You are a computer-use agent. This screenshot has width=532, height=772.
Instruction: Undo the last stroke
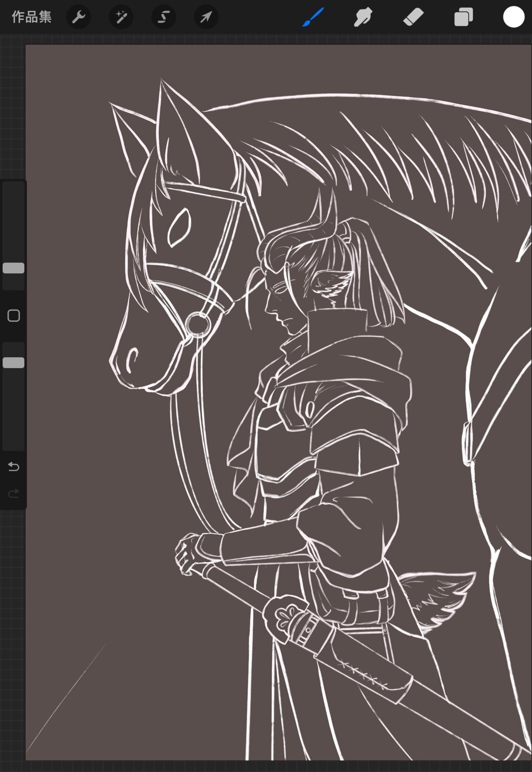coord(14,467)
